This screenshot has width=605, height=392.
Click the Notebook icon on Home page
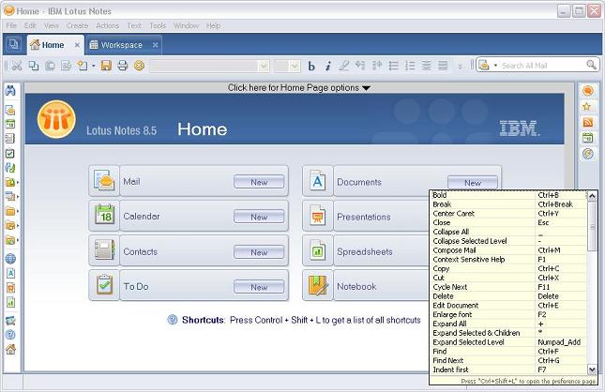click(x=318, y=286)
